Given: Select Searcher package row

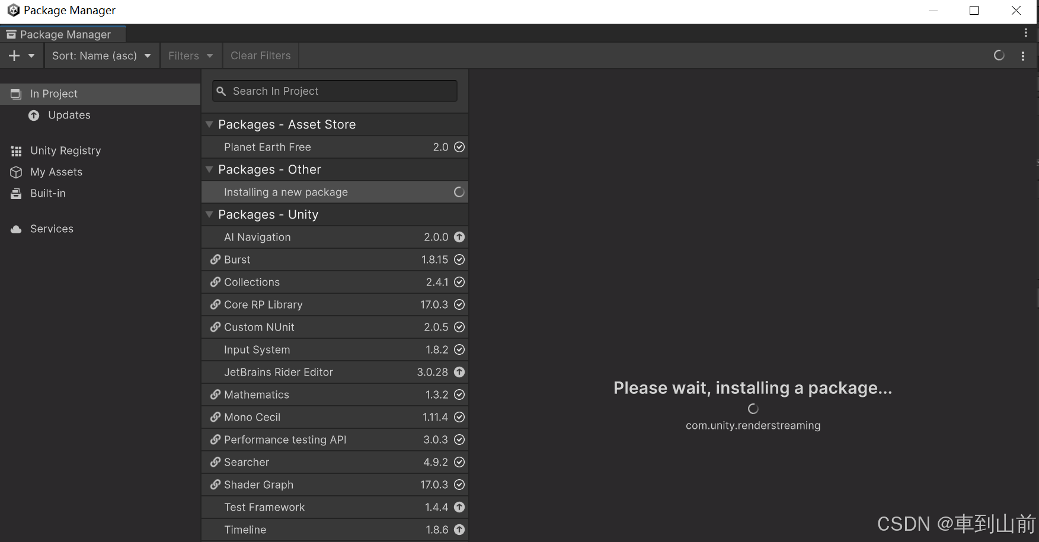Looking at the screenshot, I should coord(335,462).
